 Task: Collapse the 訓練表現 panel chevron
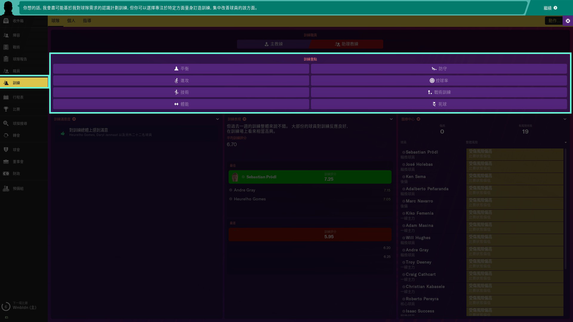[x=391, y=119]
